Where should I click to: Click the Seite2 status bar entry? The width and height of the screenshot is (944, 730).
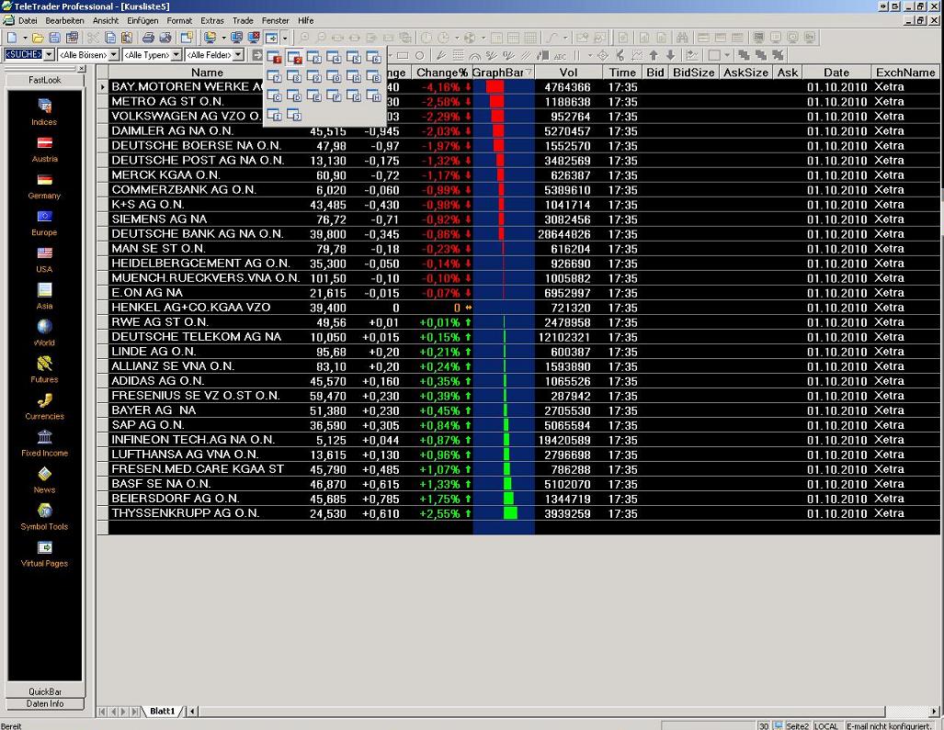[797, 725]
